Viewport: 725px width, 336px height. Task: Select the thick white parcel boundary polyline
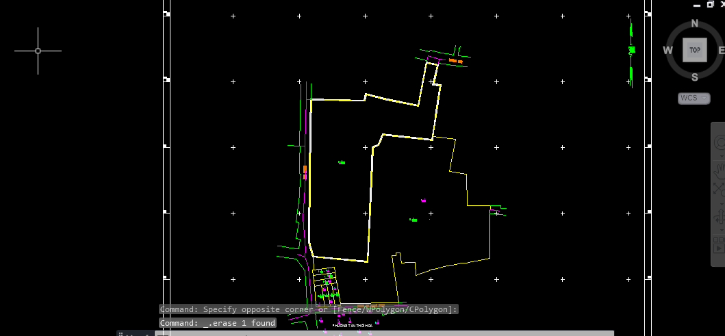[311, 171]
